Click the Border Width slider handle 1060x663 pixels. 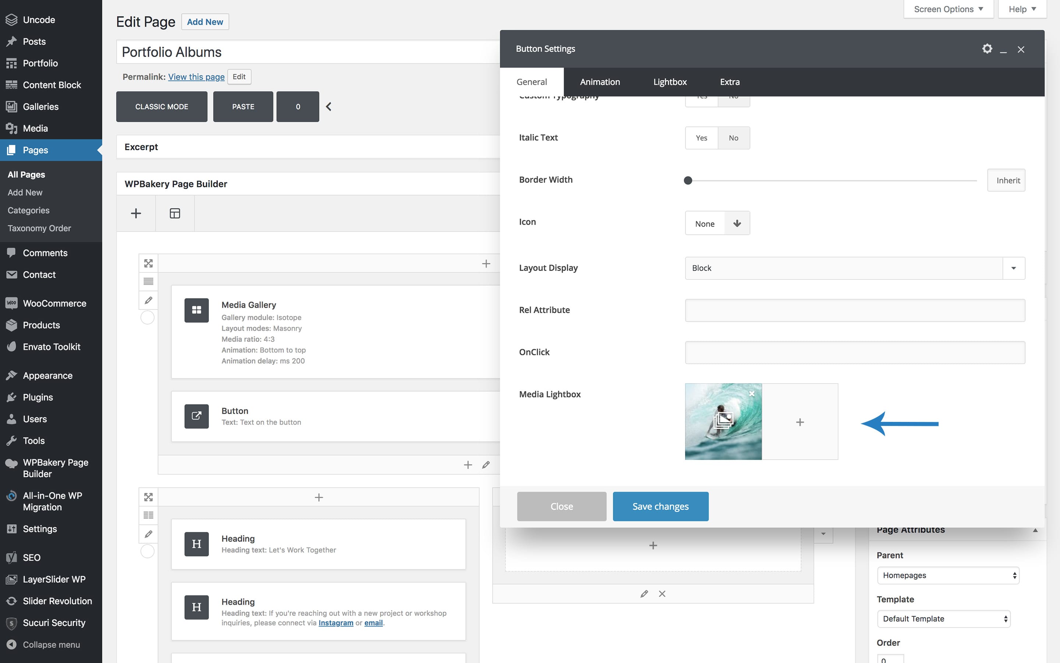pyautogui.click(x=688, y=180)
